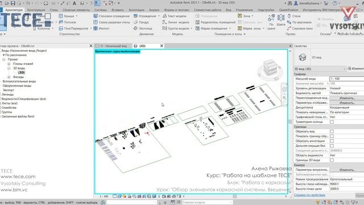Select the Text (A) tool in quick access toolbar
Image resolution: width=364 pixels, height=205 pixels.
point(75,3)
